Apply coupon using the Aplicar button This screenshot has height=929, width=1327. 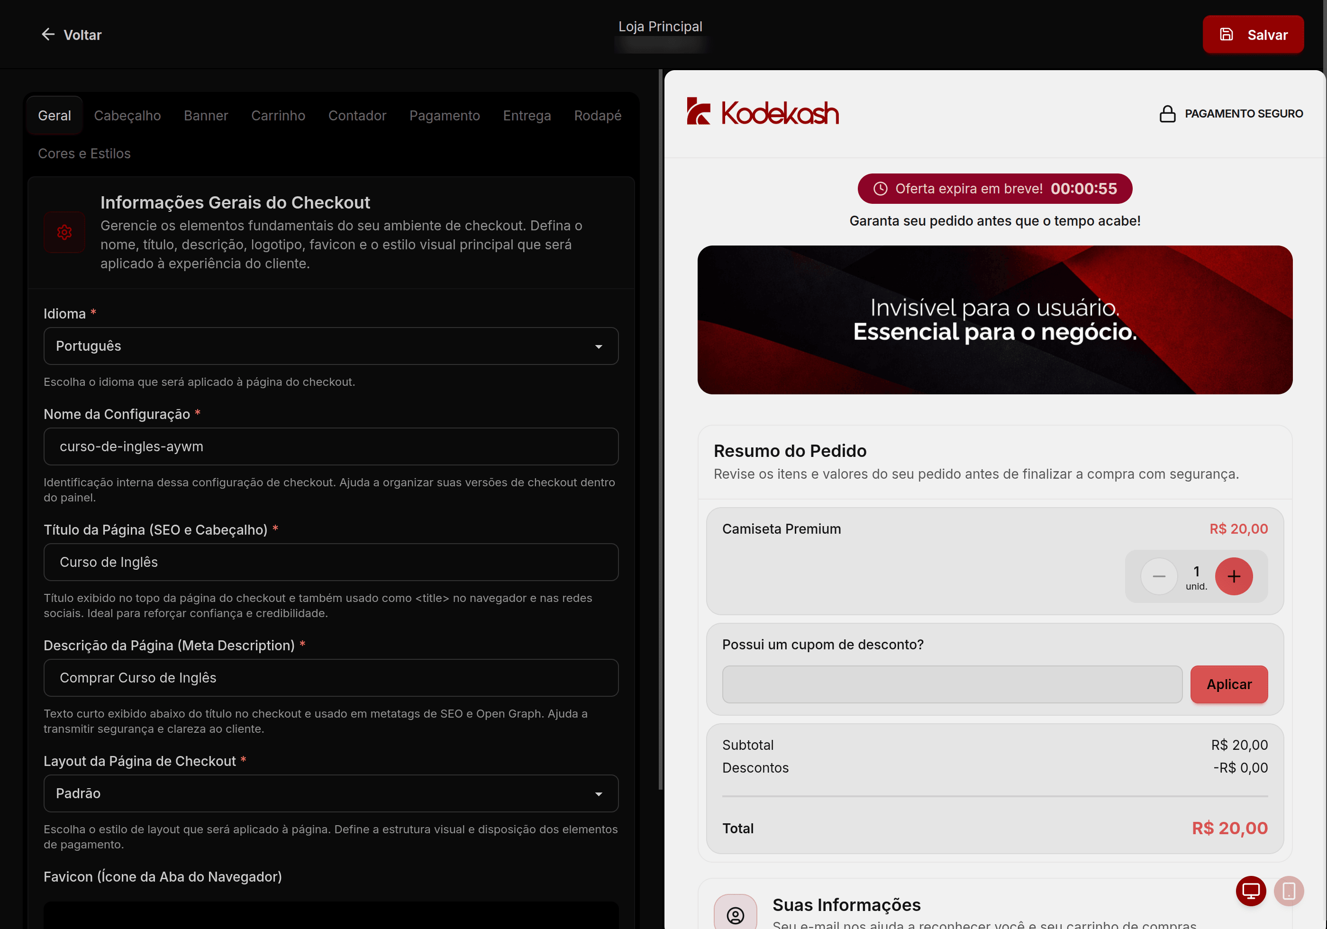coord(1228,684)
